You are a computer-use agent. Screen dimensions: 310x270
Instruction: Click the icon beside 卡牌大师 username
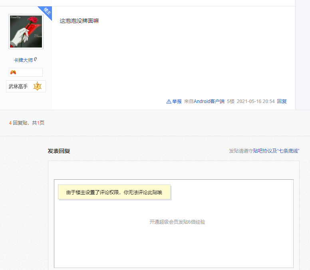coord(36,59)
